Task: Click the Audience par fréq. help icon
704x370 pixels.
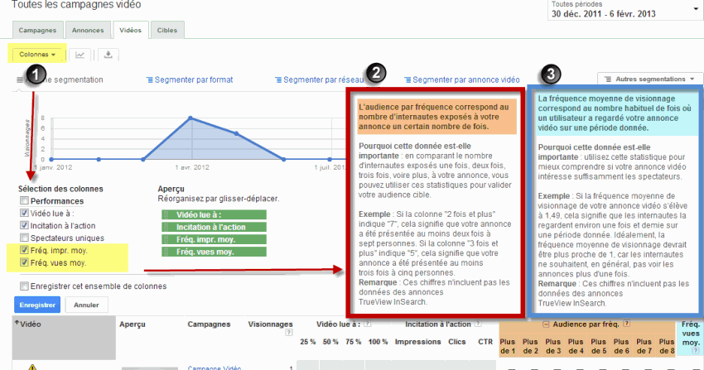Action: tap(627, 324)
